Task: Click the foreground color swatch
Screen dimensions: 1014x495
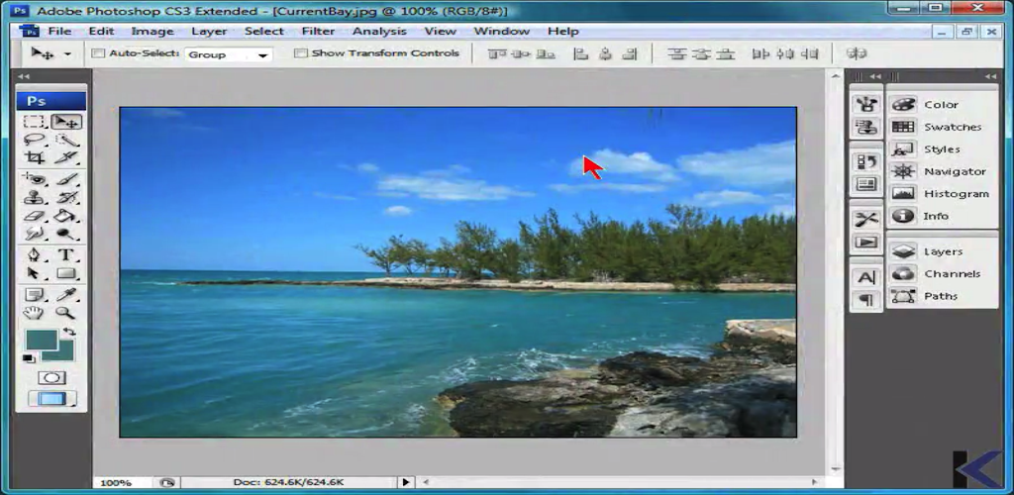Action: 42,342
